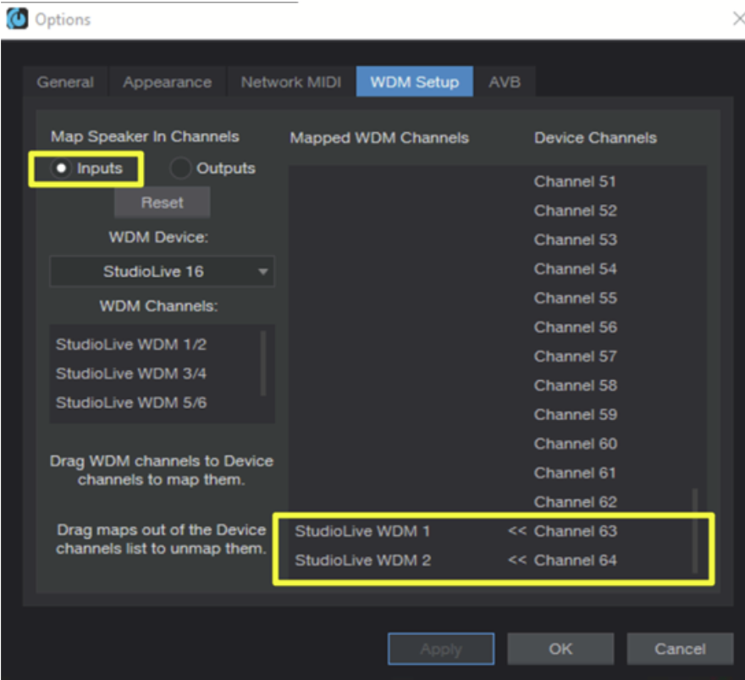Click the Device Channels list scrollbar

pyautogui.click(x=697, y=529)
